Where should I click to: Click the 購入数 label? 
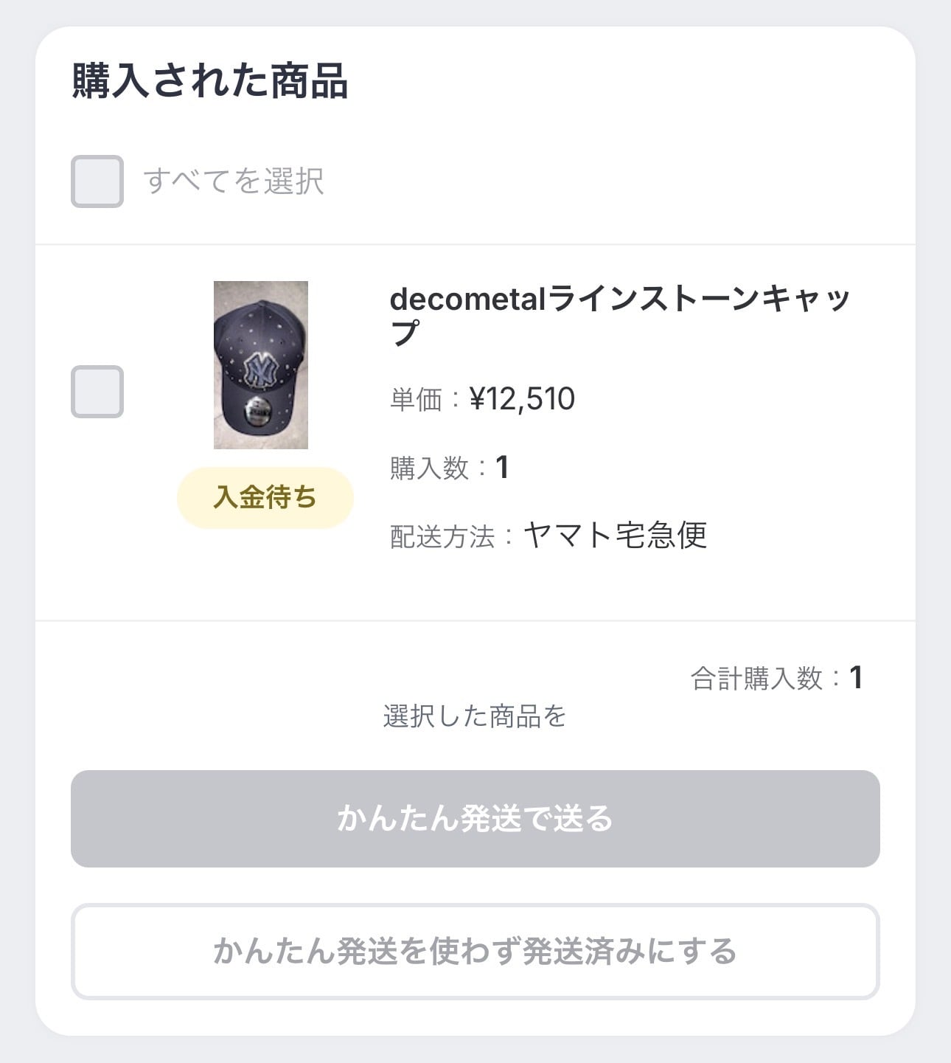429,468
